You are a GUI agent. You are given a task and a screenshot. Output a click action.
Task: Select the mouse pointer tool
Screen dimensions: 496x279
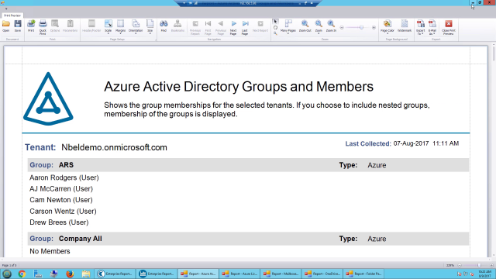point(275,22)
